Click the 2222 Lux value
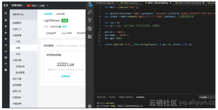Viewport: 218px width, 110px height. pos(66,64)
